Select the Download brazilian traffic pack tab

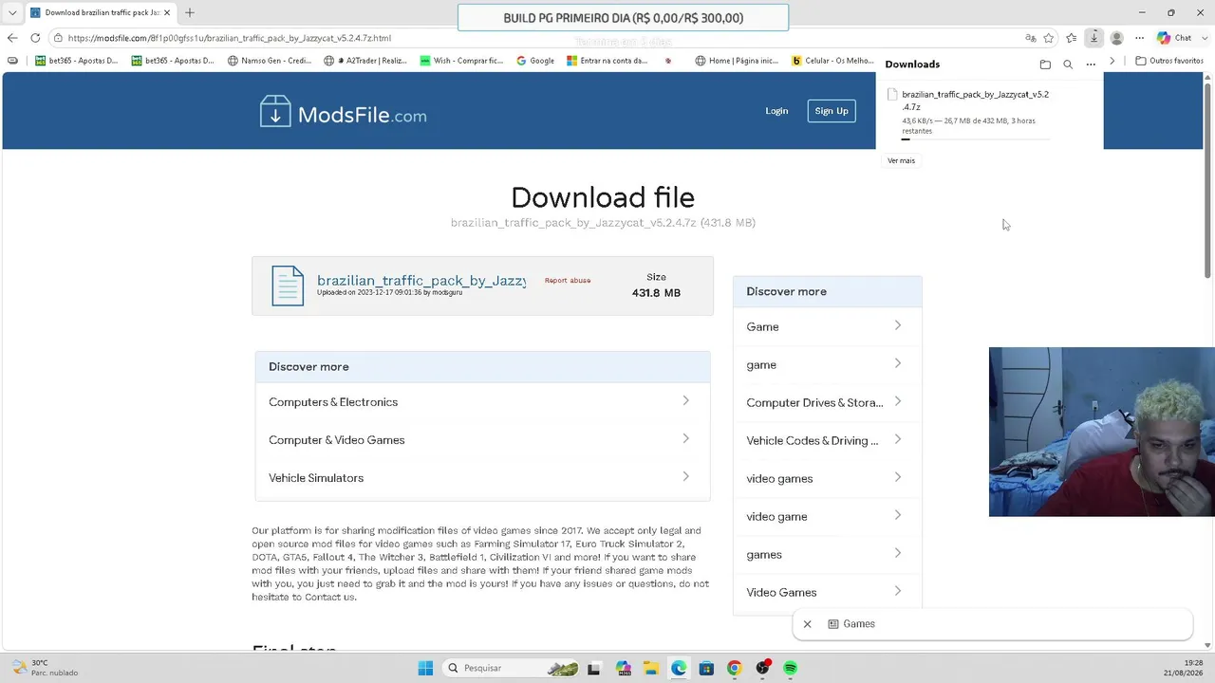click(x=100, y=12)
